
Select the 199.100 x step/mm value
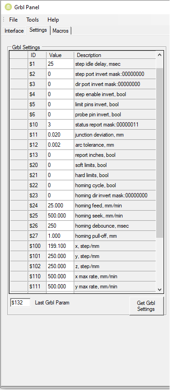(x=60, y=246)
